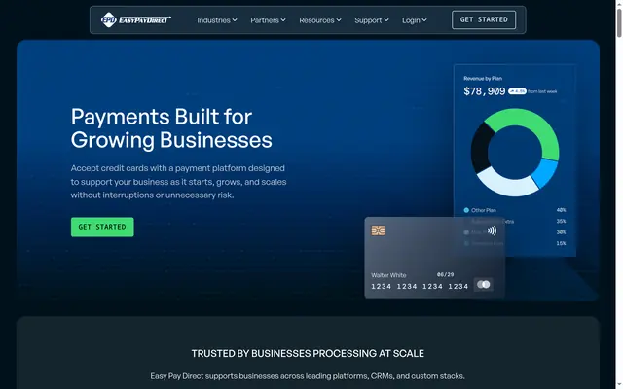The image size is (623, 389).
Task: Click the 15% legend value
Action: coord(561,244)
